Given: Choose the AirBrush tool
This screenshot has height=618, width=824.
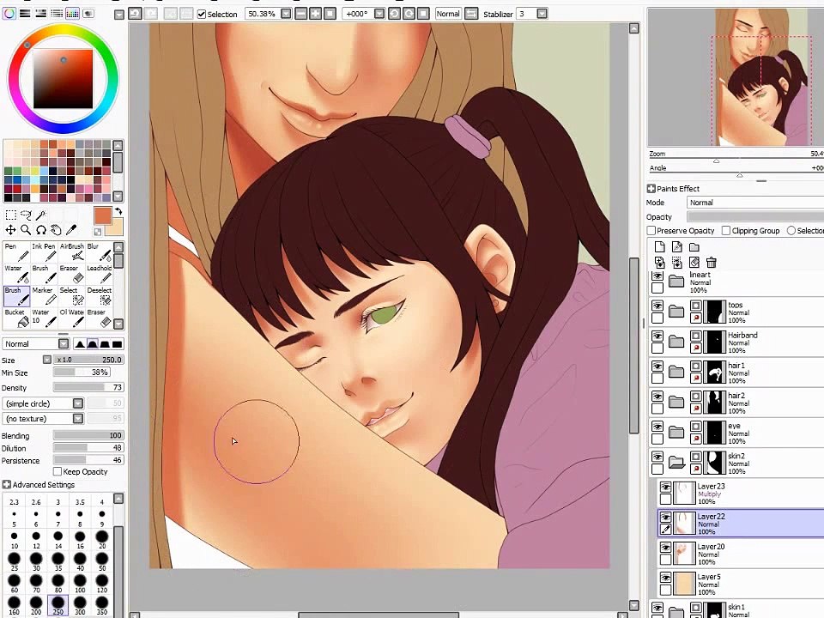Looking at the screenshot, I should coord(71,251).
